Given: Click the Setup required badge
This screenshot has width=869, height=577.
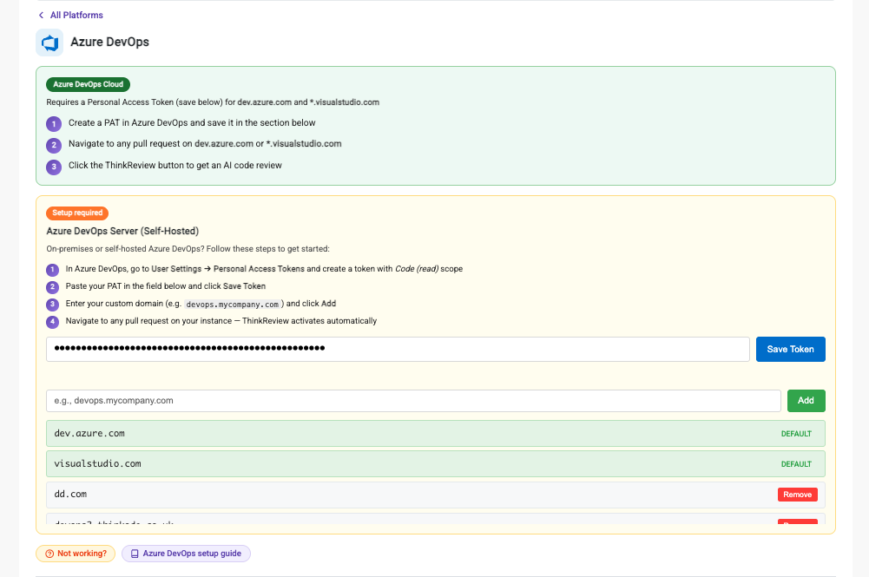Looking at the screenshot, I should [x=77, y=213].
